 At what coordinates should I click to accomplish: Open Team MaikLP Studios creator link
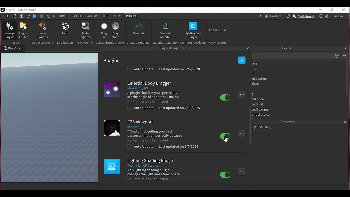pos(143,165)
